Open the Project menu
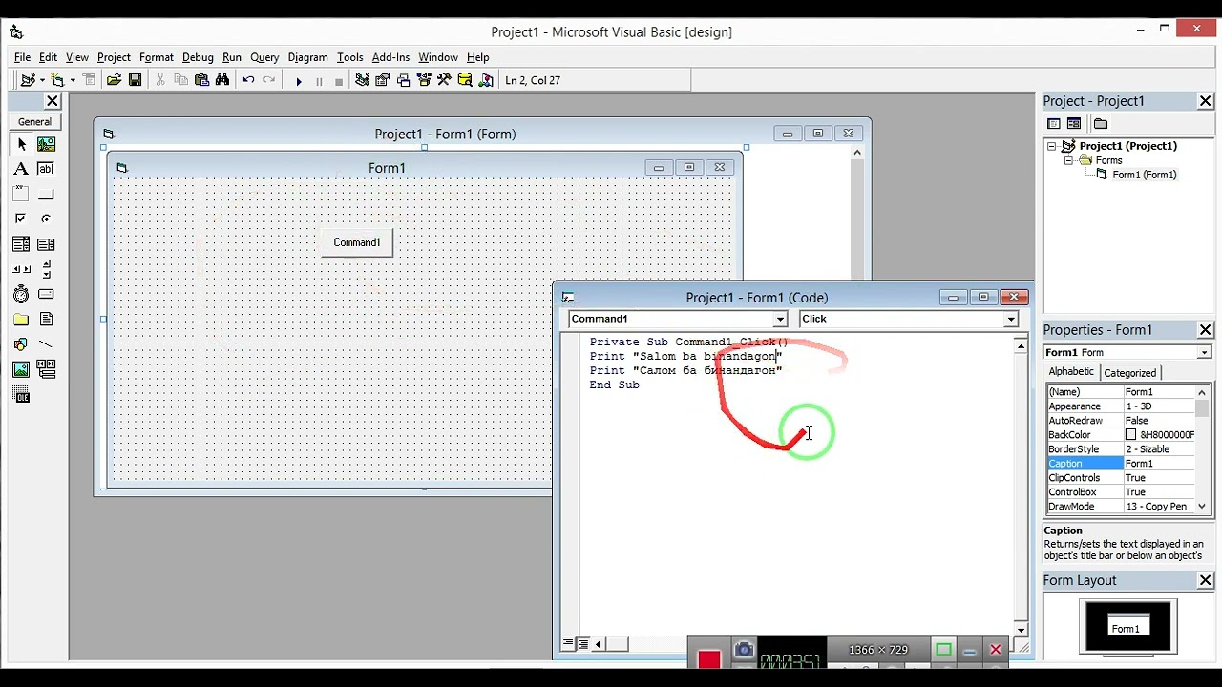The height and width of the screenshot is (687, 1222). tap(114, 57)
